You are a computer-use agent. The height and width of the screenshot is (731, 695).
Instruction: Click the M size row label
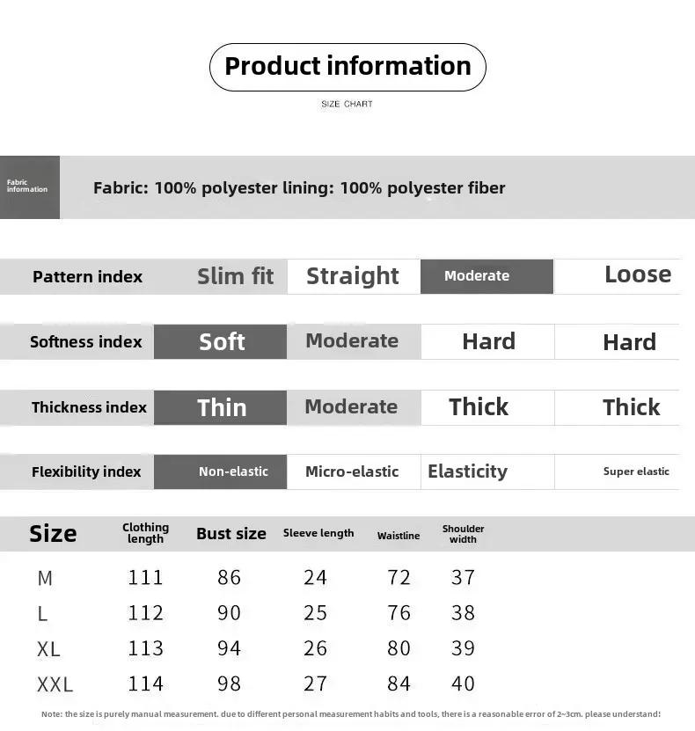pyautogui.click(x=45, y=578)
